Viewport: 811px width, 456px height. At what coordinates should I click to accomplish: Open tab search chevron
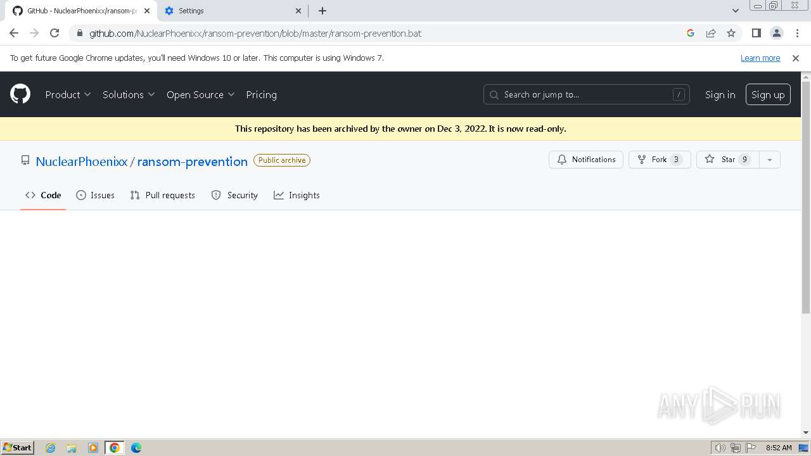735,11
